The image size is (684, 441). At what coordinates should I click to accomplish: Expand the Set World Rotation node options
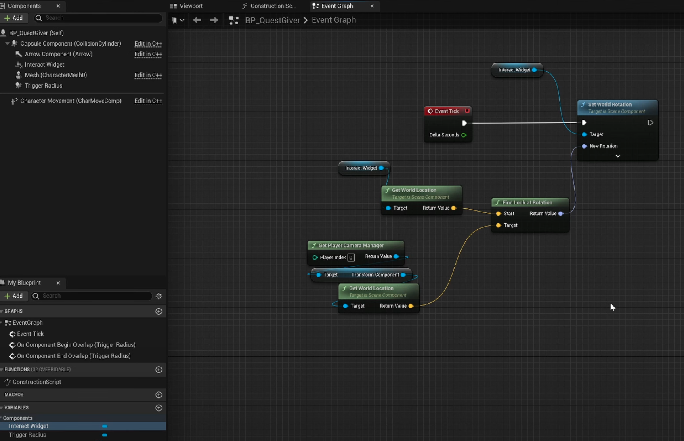[617, 156]
